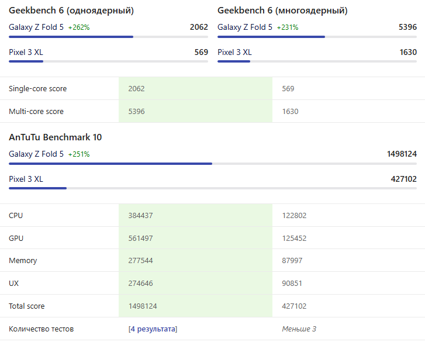Click Pixel 3 XL AnTuTu progress bar
The image size is (425, 342).
[213, 188]
